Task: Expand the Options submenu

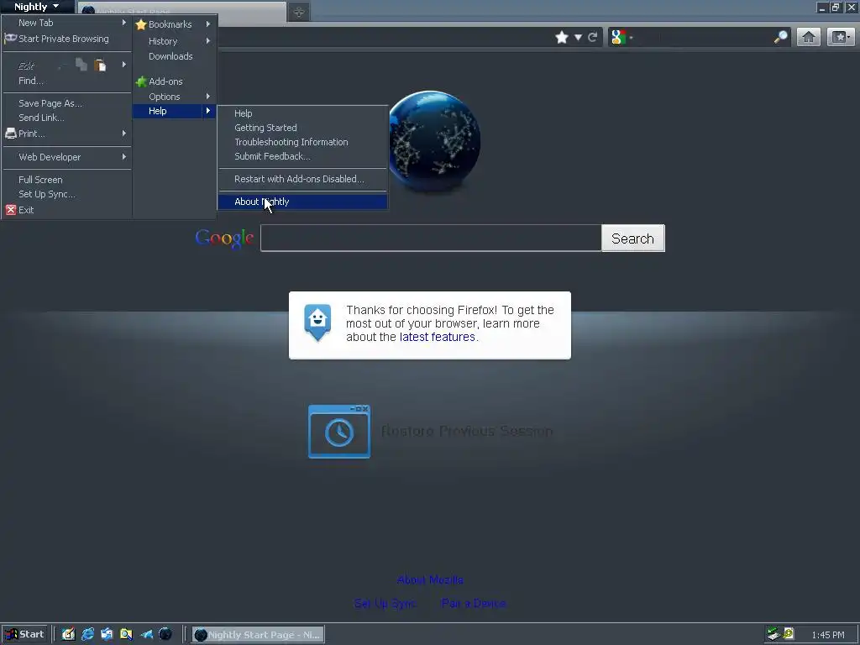Action: pyautogui.click(x=173, y=97)
